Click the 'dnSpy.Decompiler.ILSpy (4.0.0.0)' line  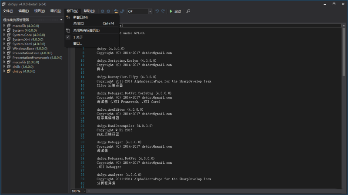(x=127, y=77)
